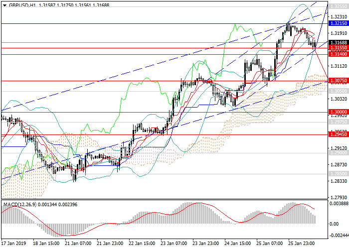
Task: Select the red 1.3140 price label
Action: 338,54
